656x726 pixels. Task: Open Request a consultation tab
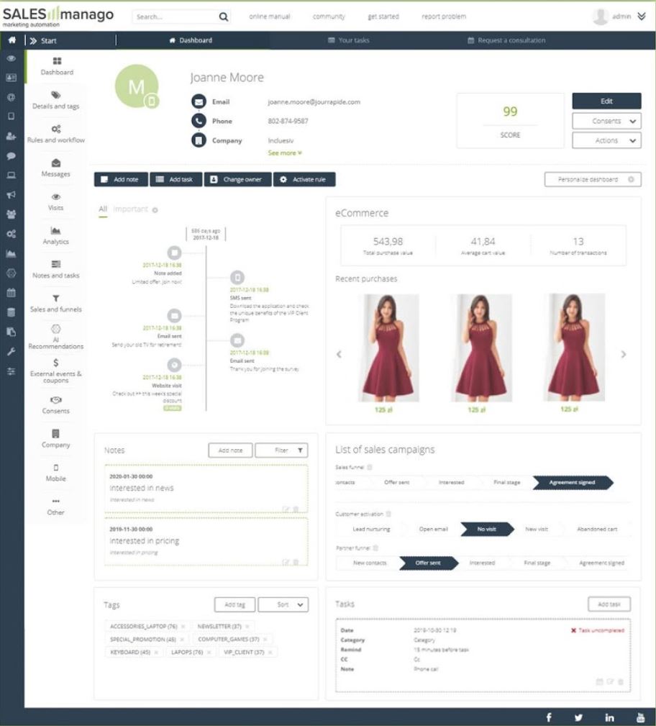pos(506,40)
